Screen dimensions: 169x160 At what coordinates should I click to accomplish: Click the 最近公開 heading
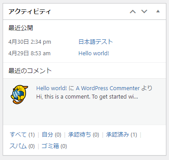click(21, 28)
